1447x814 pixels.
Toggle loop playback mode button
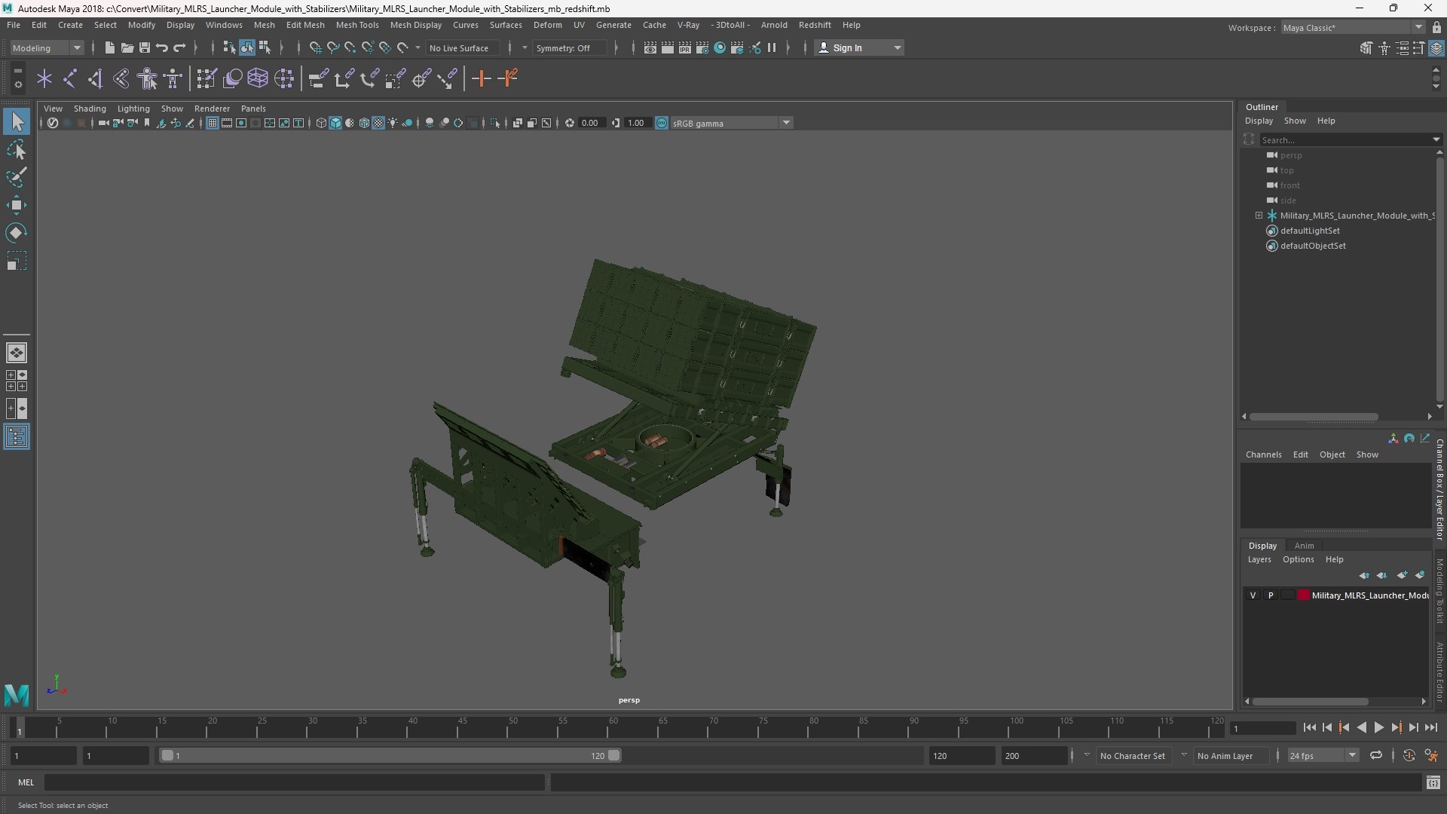[x=1376, y=755]
